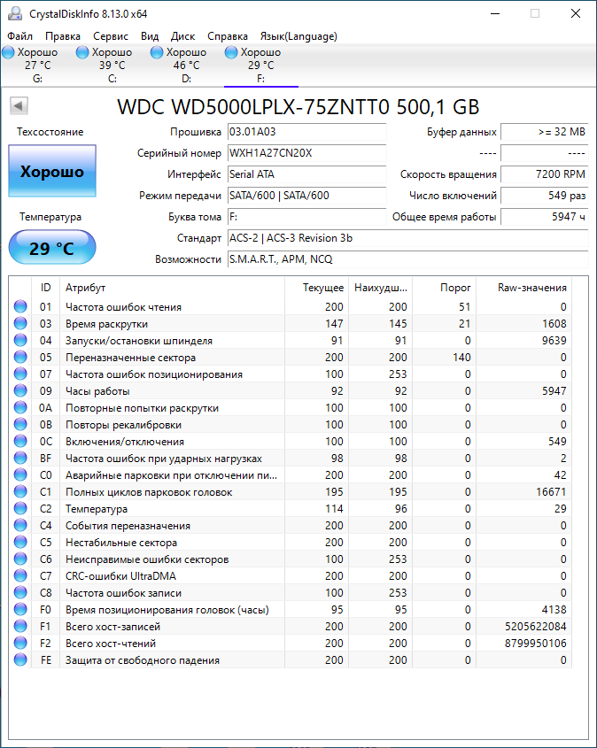Open the Справка menu
The image size is (597, 748).
pos(228,36)
